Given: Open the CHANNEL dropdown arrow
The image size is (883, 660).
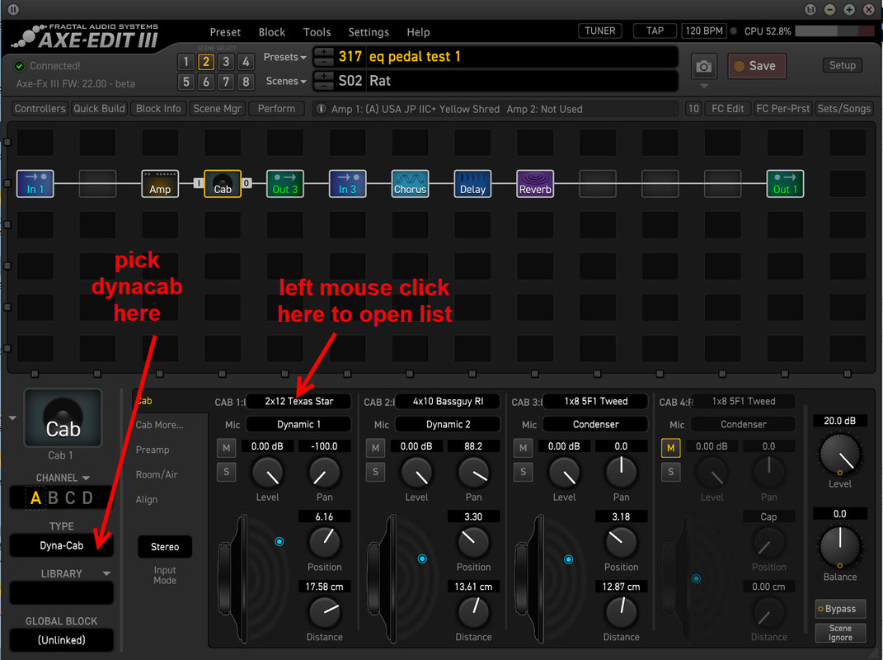Looking at the screenshot, I should pyautogui.click(x=86, y=478).
